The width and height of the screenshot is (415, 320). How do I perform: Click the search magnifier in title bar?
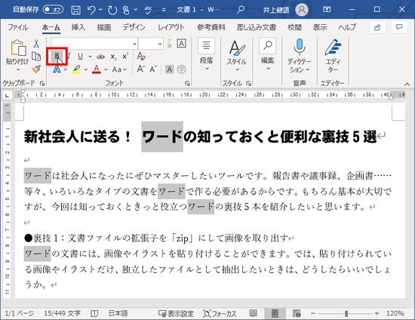[241, 10]
